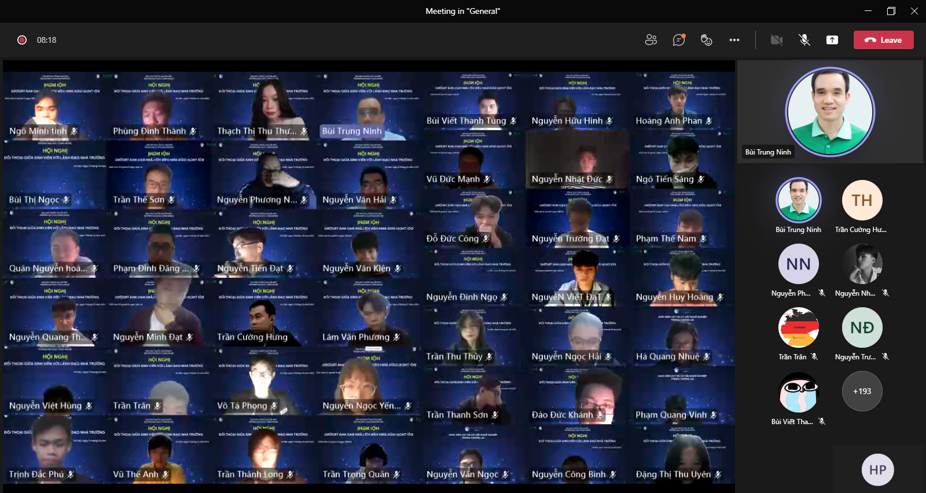Select the HP avatar tile
Image resolution: width=926 pixels, height=493 pixels.
point(877,470)
